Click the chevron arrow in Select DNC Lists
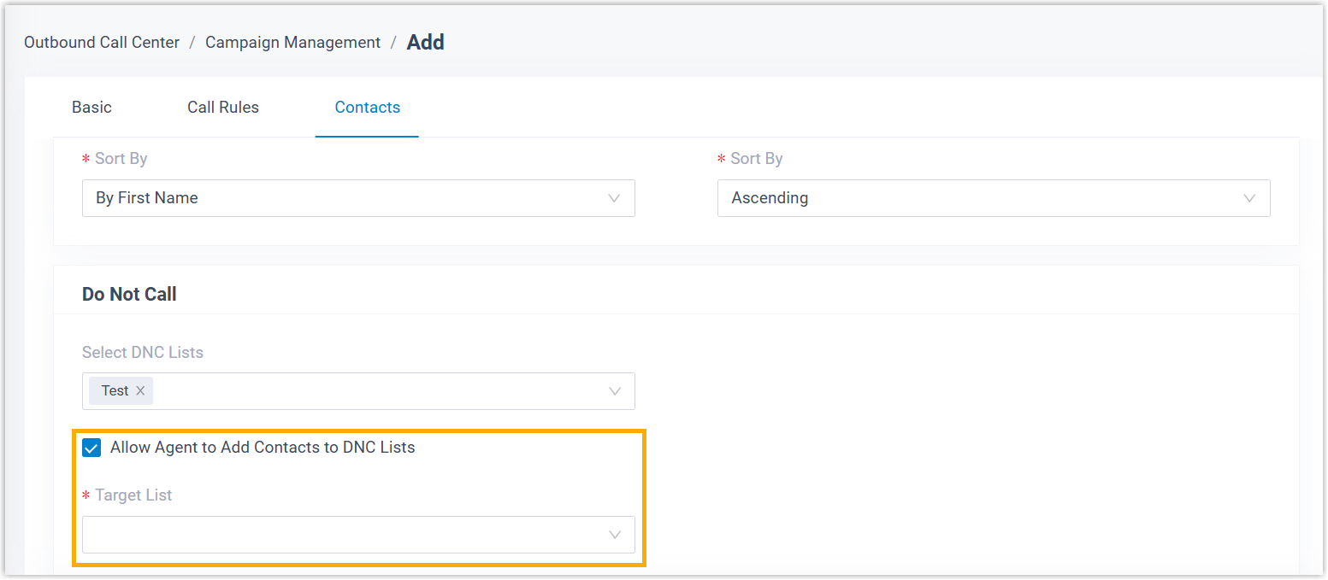 pos(614,391)
